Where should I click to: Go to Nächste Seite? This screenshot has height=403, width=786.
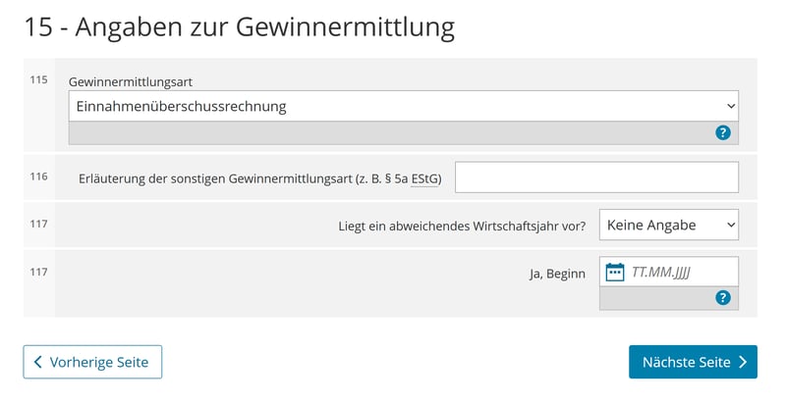pos(686,362)
